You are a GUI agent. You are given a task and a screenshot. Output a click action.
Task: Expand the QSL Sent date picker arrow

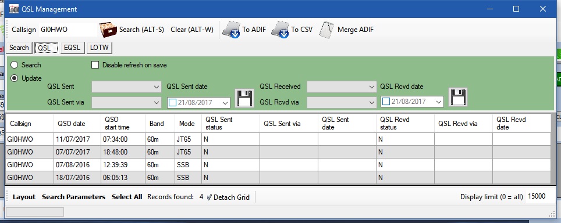click(x=225, y=103)
